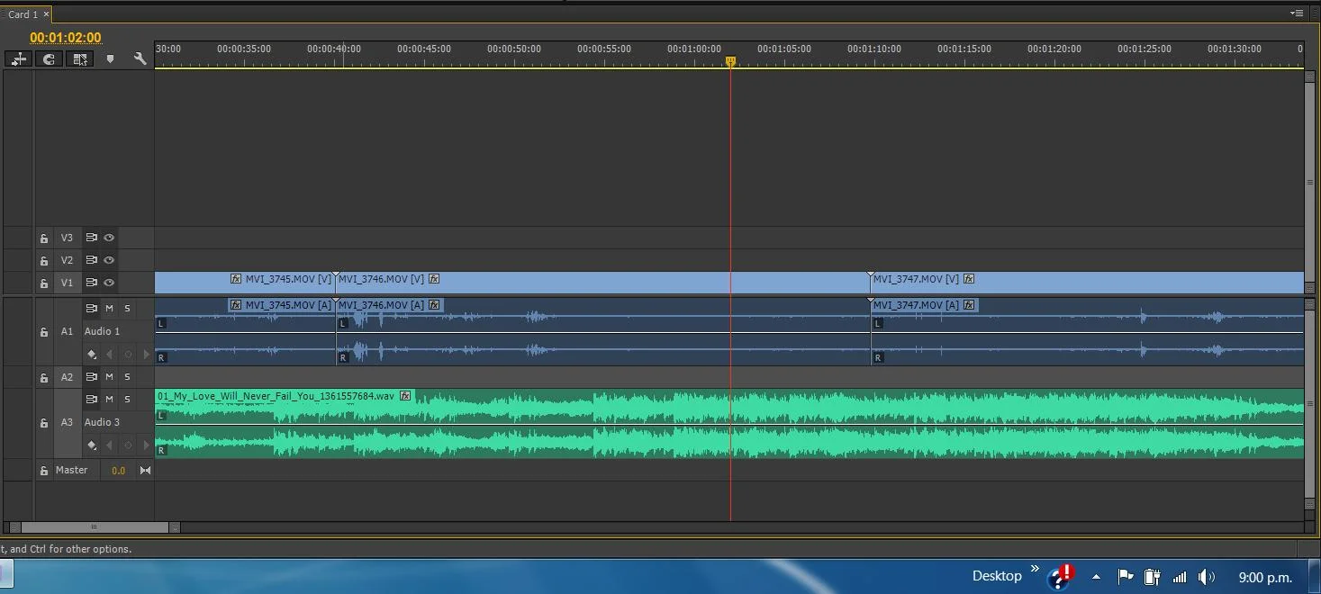This screenshot has width=1321, height=594.
Task: Target the A2 track label
Action: coord(67,377)
